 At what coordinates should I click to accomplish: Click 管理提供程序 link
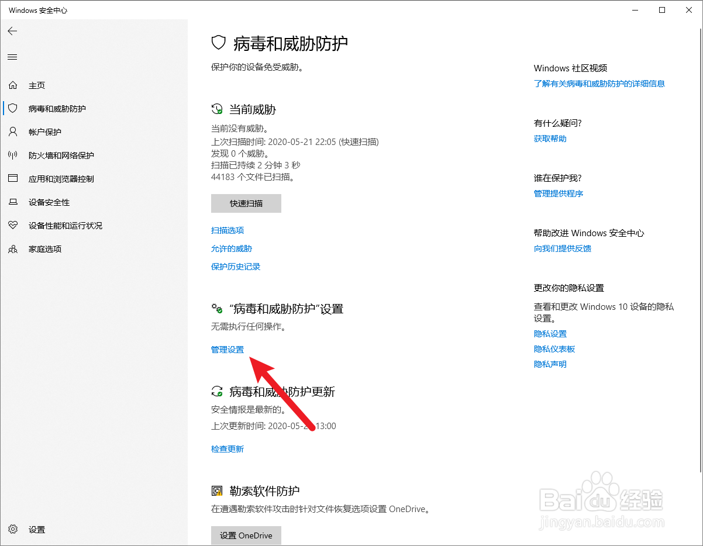(x=559, y=193)
